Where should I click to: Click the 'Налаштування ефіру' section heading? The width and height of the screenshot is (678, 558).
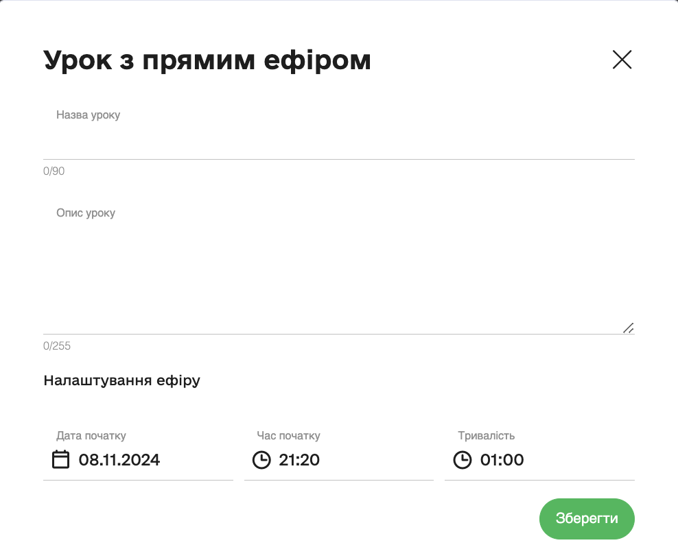pyautogui.click(x=121, y=380)
